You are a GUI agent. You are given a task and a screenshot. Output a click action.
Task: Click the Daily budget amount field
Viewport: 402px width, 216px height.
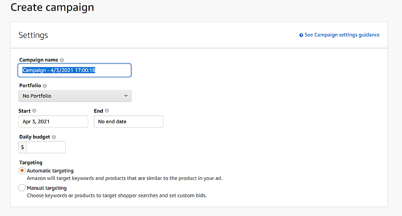point(46,147)
